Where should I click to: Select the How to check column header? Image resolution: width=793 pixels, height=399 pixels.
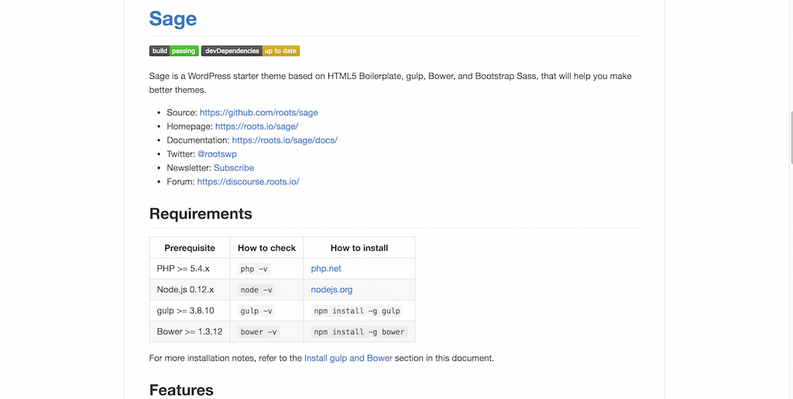pyautogui.click(x=266, y=248)
